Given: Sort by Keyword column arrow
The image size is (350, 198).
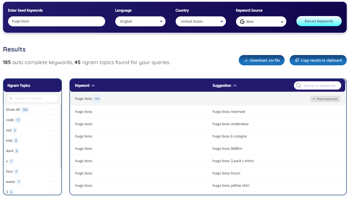Looking at the screenshot, I should [x=93, y=86].
